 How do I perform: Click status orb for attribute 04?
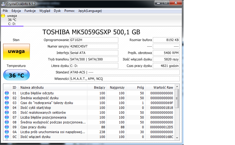[7, 108]
